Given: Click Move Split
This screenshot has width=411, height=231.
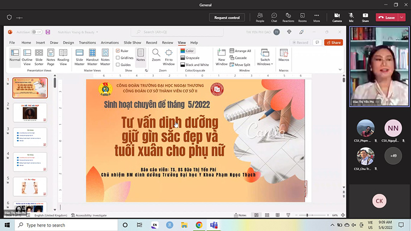Looking at the screenshot, I should tap(240, 65).
